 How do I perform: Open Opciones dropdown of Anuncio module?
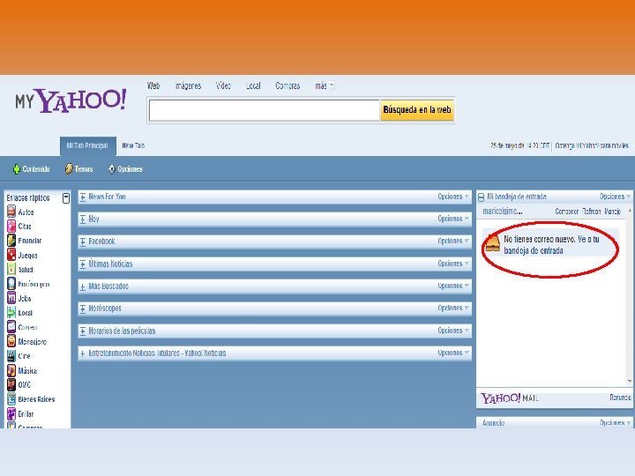coord(616,422)
